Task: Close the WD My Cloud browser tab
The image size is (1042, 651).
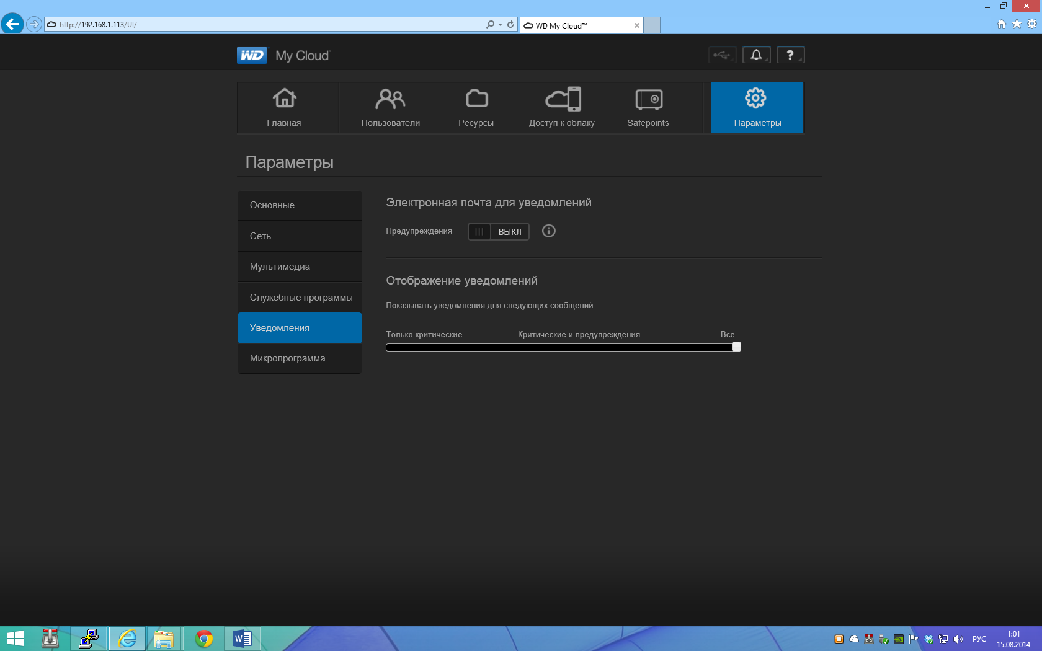Action: coord(637,25)
